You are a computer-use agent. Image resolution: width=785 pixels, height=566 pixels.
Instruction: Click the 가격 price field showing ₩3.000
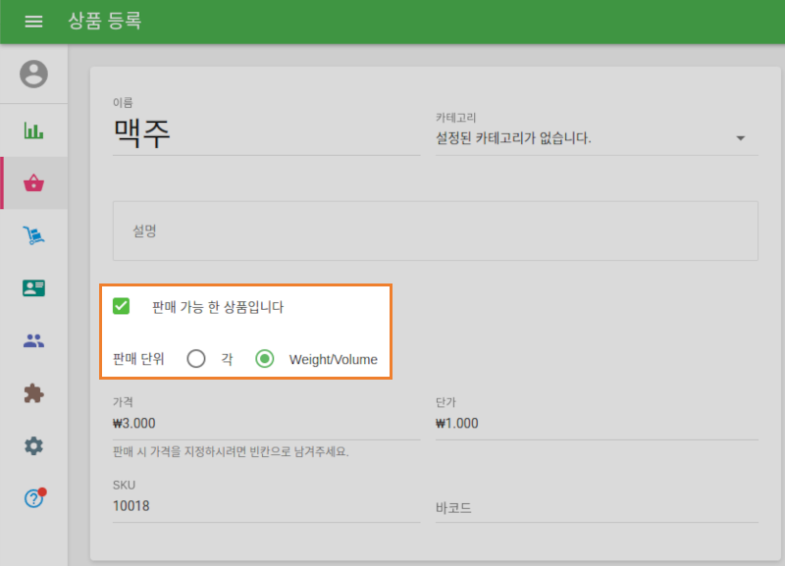(132, 423)
